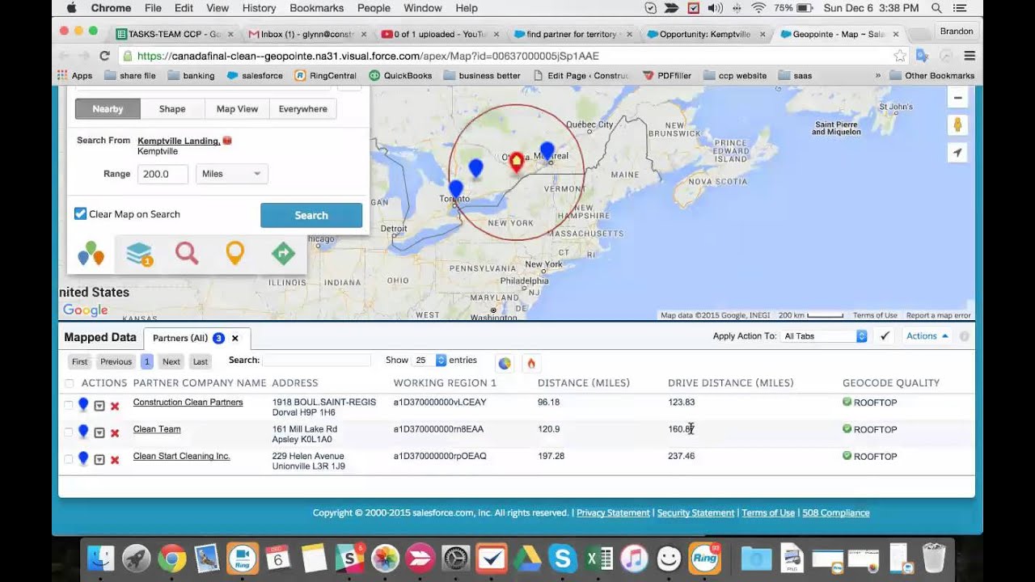Select the Everywhere search mode

click(x=303, y=109)
